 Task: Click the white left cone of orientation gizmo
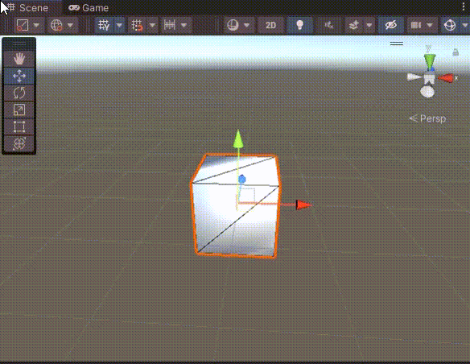[x=414, y=77]
